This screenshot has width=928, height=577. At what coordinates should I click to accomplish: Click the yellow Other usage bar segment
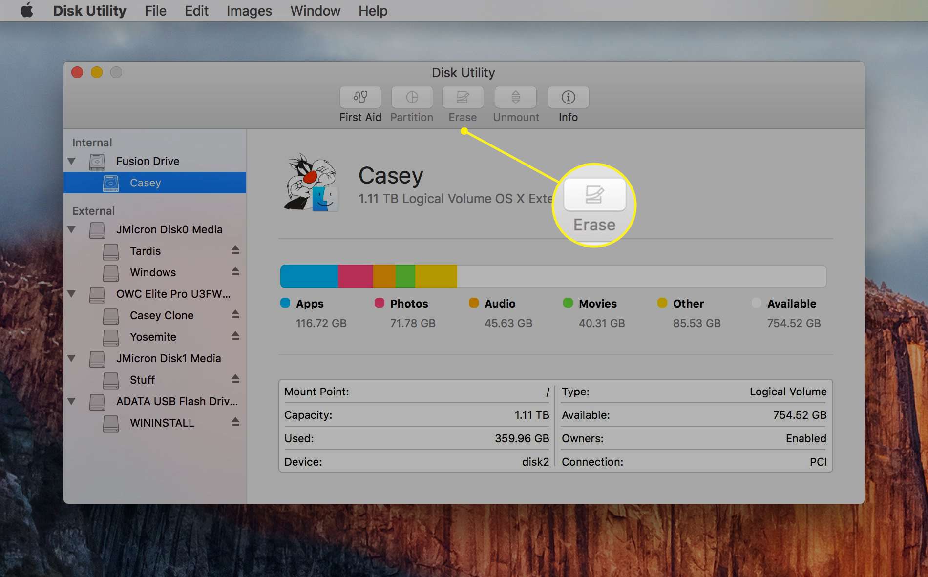pyautogui.click(x=436, y=276)
